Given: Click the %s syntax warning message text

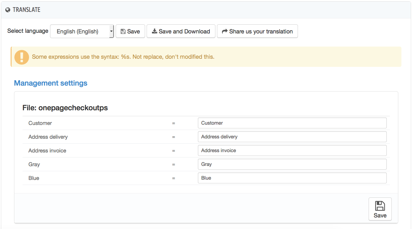Looking at the screenshot, I should pyautogui.click(x=123, y=57).
